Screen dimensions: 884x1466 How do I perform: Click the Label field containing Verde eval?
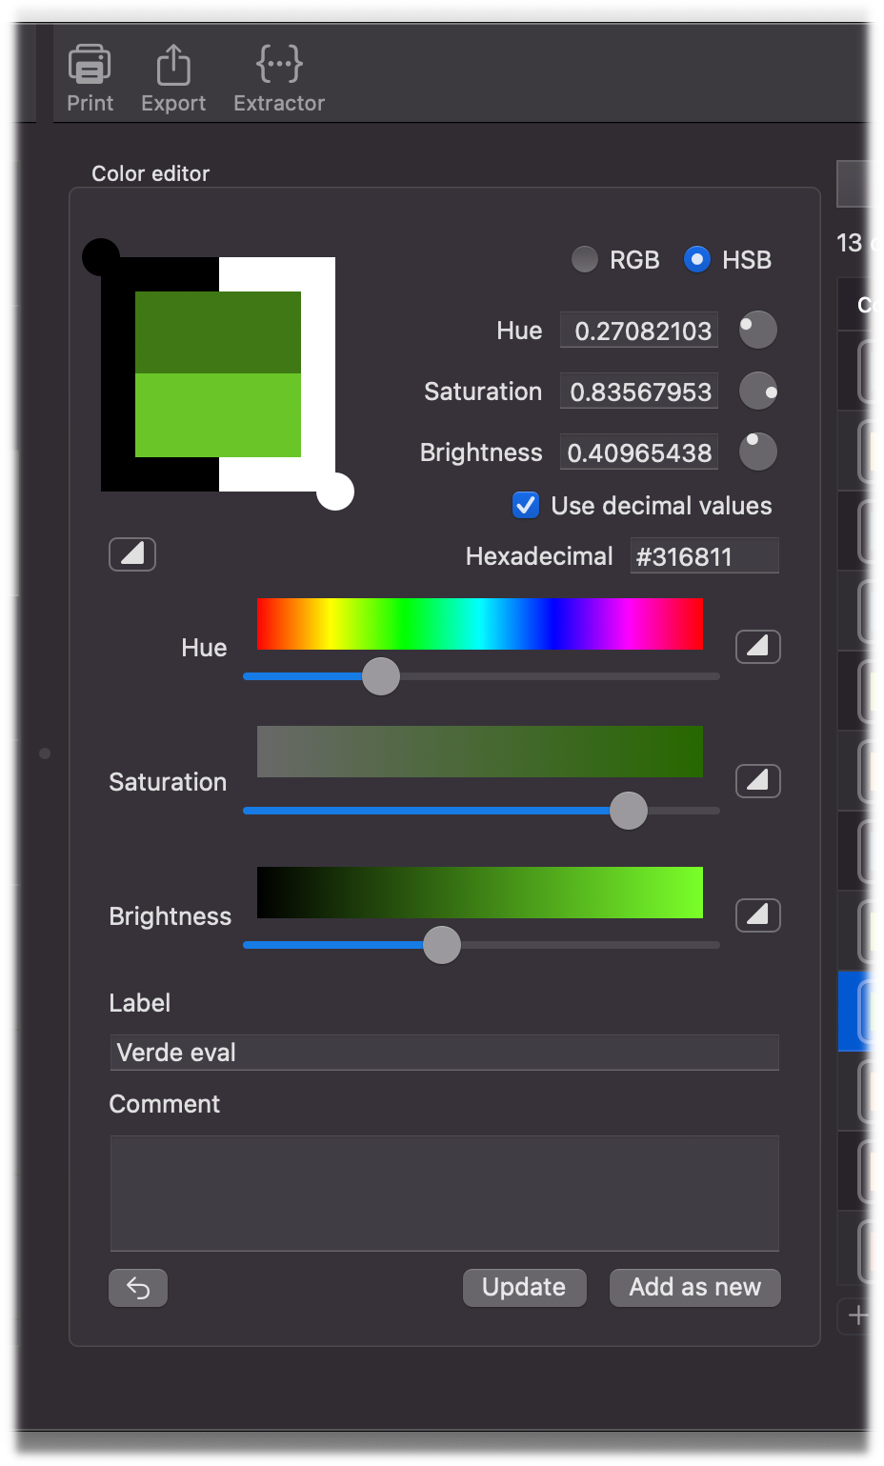point(444,1053)
